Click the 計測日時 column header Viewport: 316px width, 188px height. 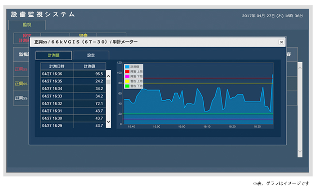point(57,67)
